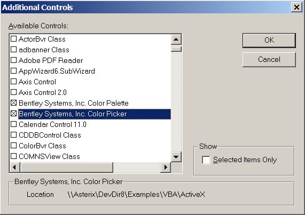305x215 pixels.
Task: Check the Axis Control 2.0 checkbox
Action: coord(13,92)
